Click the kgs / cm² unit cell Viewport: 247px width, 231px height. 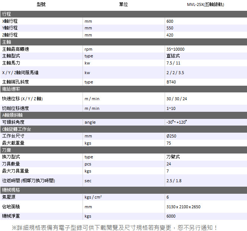tap(93, 197)
